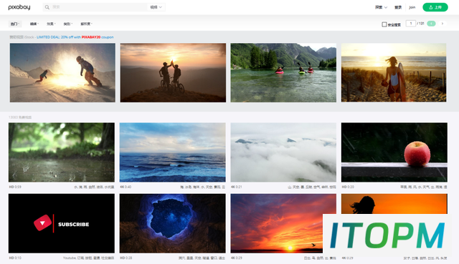Click the green previous page arrow
This screenshot has width=459, height=264.
click(431, 24)
